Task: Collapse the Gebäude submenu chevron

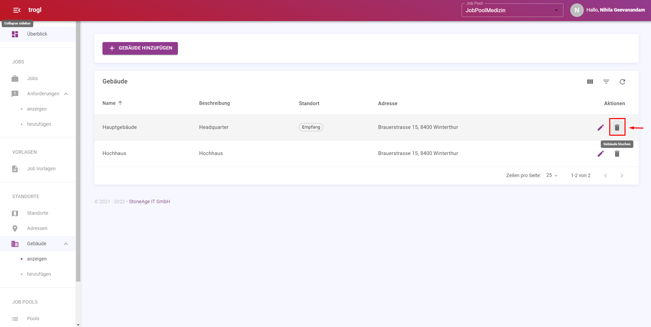Action: 66,244
